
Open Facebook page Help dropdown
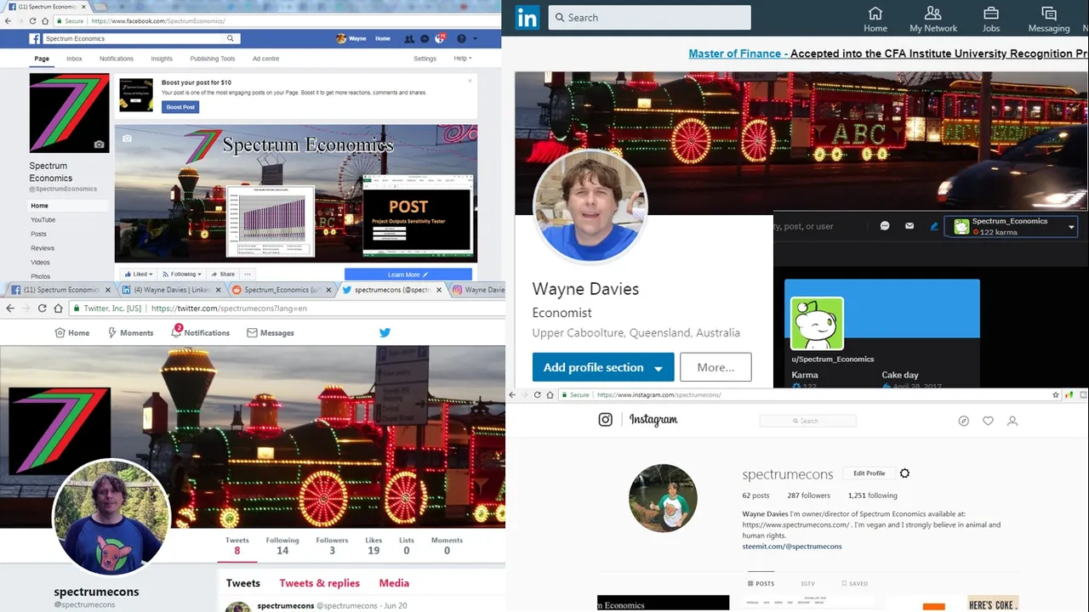(x=463, y=59)
